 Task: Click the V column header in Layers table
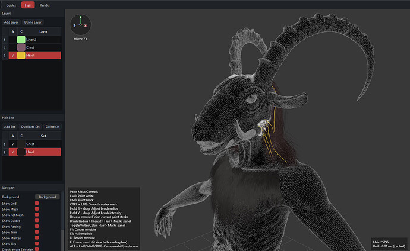13,31
